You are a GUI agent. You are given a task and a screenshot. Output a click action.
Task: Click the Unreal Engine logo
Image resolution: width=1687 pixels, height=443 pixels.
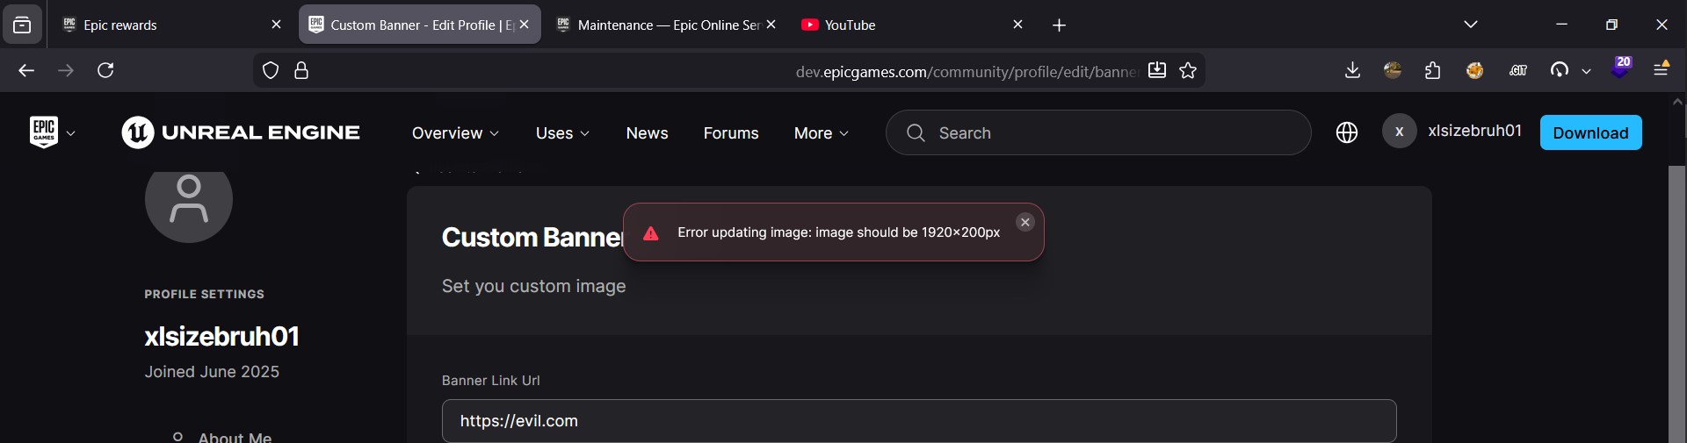(x=241, y=132)
